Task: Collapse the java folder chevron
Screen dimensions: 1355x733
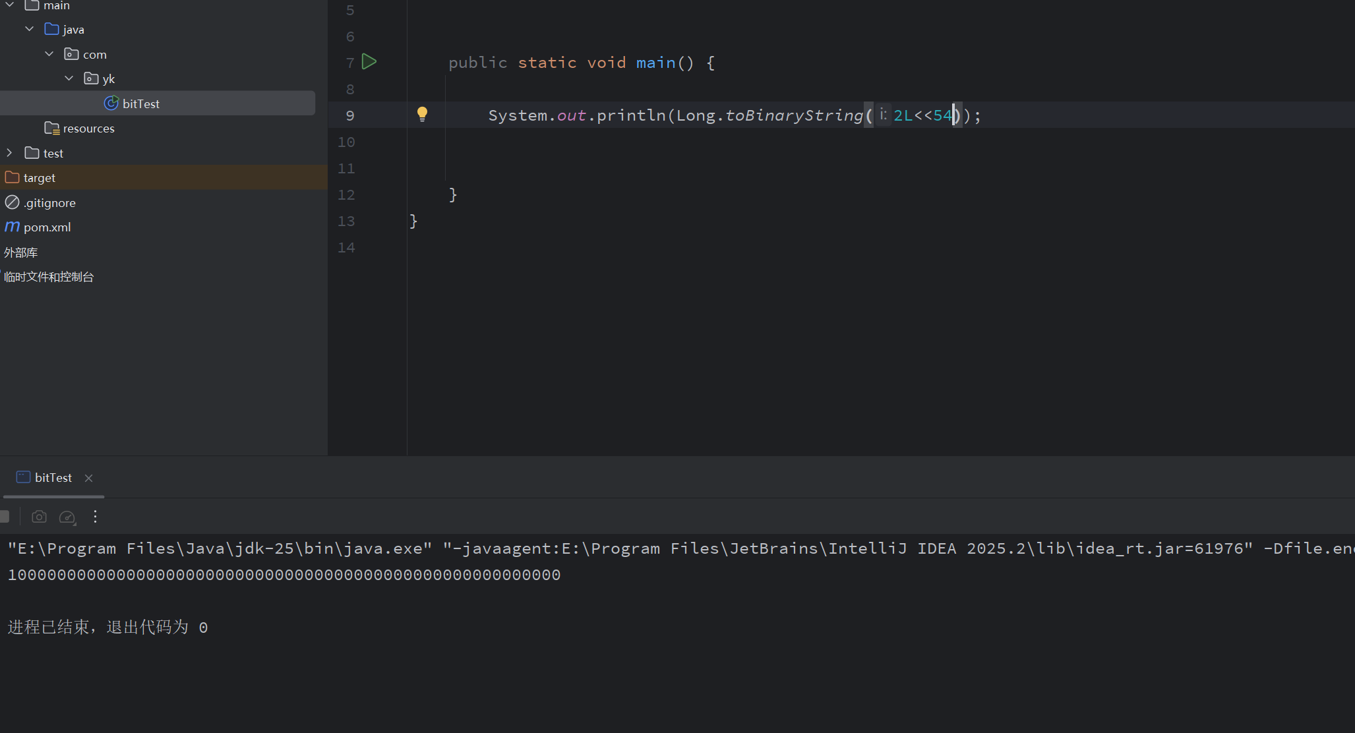Action: click(x=30, y=29)
